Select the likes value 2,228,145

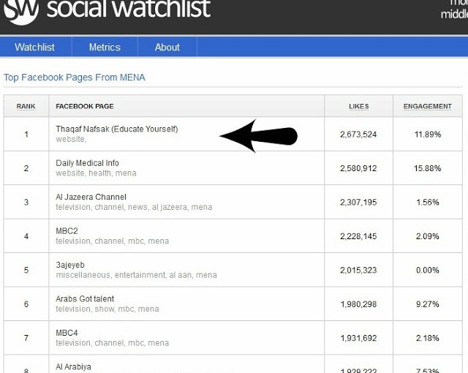click(358, 236)
